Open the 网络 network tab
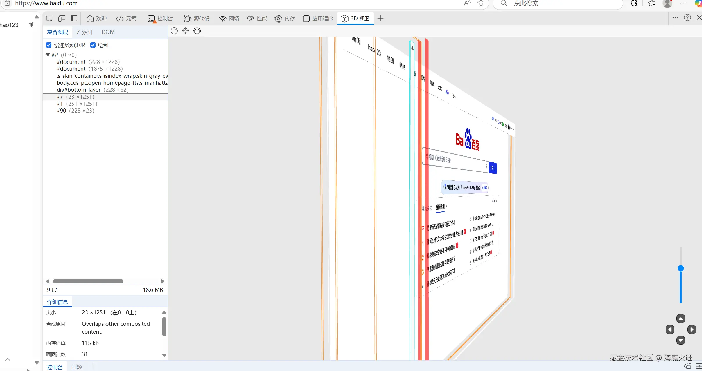 click(229, 19)
